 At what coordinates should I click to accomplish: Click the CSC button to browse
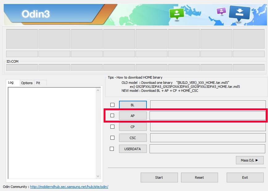[133, 138]
